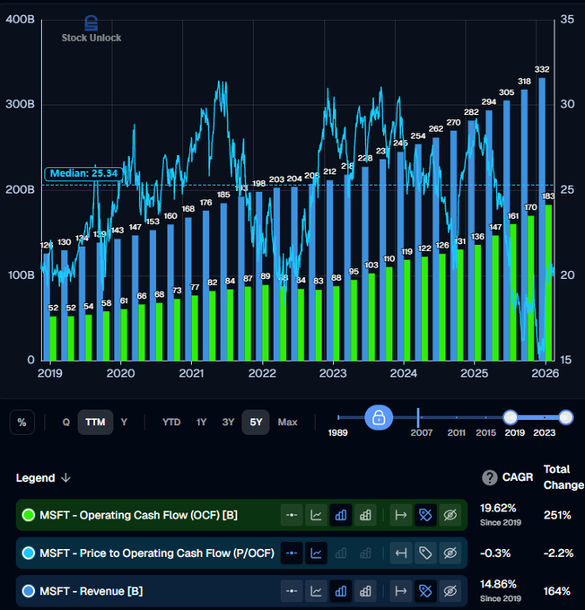585x610 pixels.
Task: Click the 14.86% CAGR value
Action: 498,584
